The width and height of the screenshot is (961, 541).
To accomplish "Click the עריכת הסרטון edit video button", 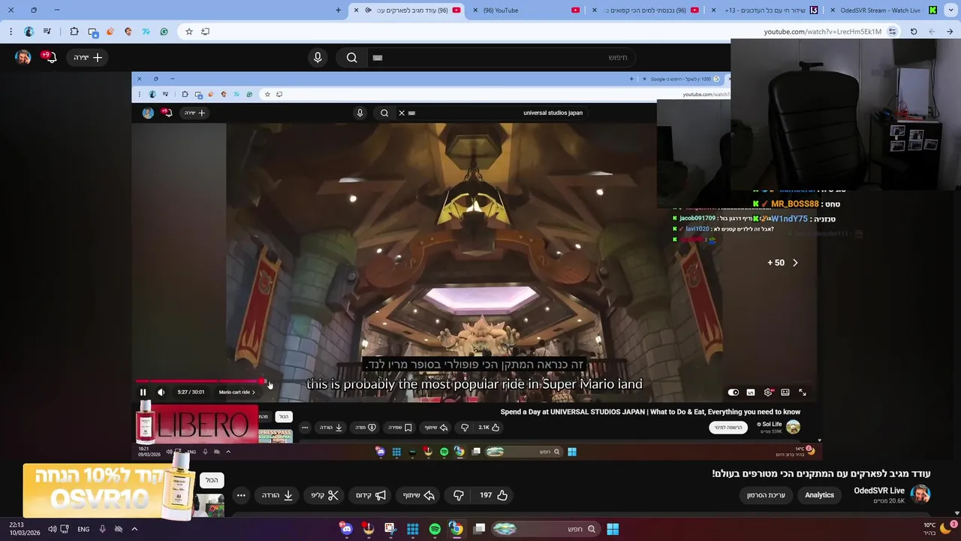I will (766, 495).
